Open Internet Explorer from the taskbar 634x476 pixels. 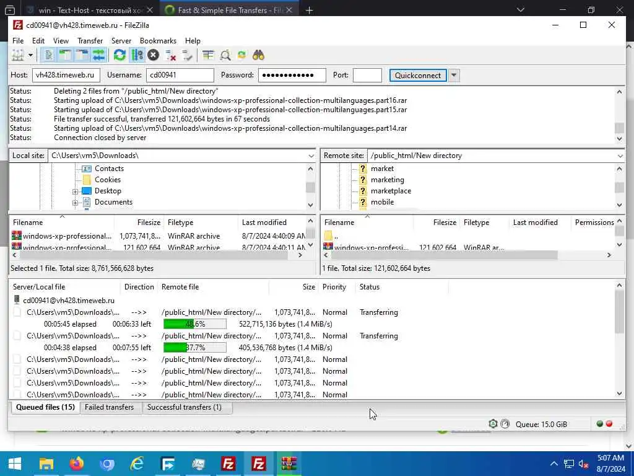coord(137,464)
